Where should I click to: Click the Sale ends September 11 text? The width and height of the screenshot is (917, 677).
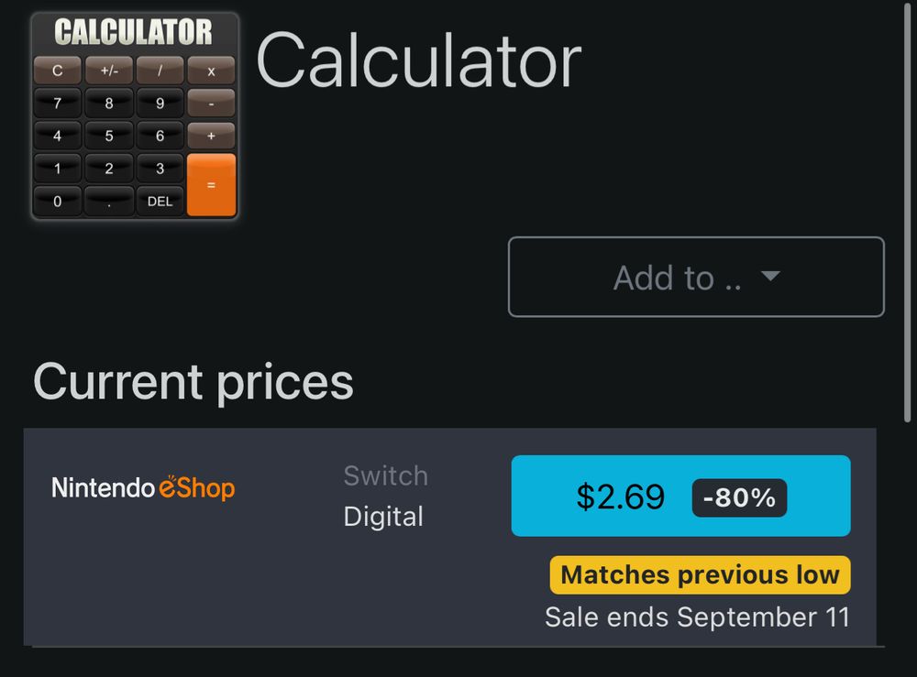(697, 617)
